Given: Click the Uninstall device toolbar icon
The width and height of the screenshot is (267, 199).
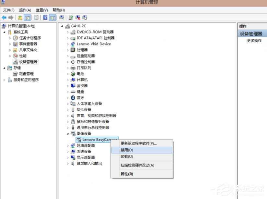Looking at the screenshot, I should 78,17.
